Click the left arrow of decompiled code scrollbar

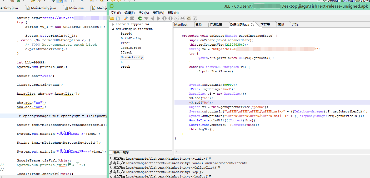(176, 152)
